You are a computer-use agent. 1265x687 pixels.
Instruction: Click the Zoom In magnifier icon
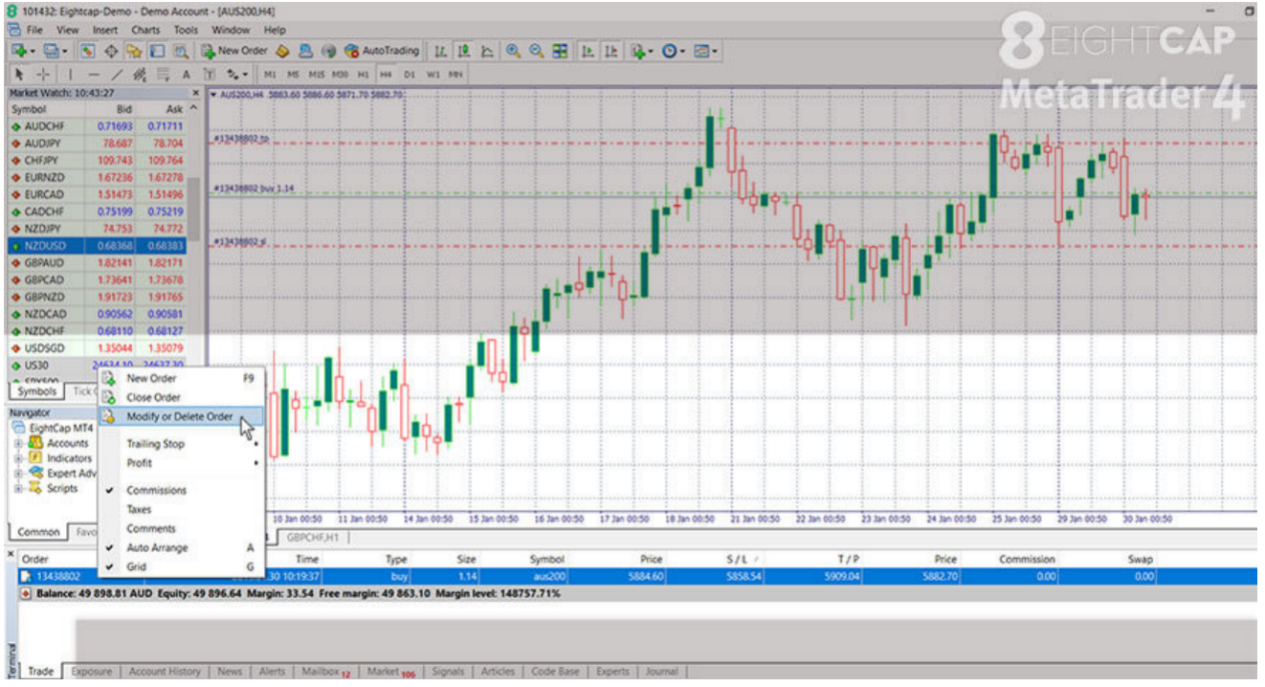pos(514,51)
